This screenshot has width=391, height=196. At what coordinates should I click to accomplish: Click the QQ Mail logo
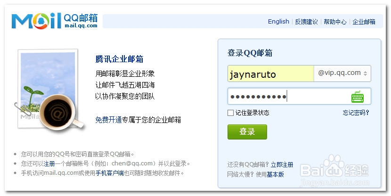click(55, 21)
